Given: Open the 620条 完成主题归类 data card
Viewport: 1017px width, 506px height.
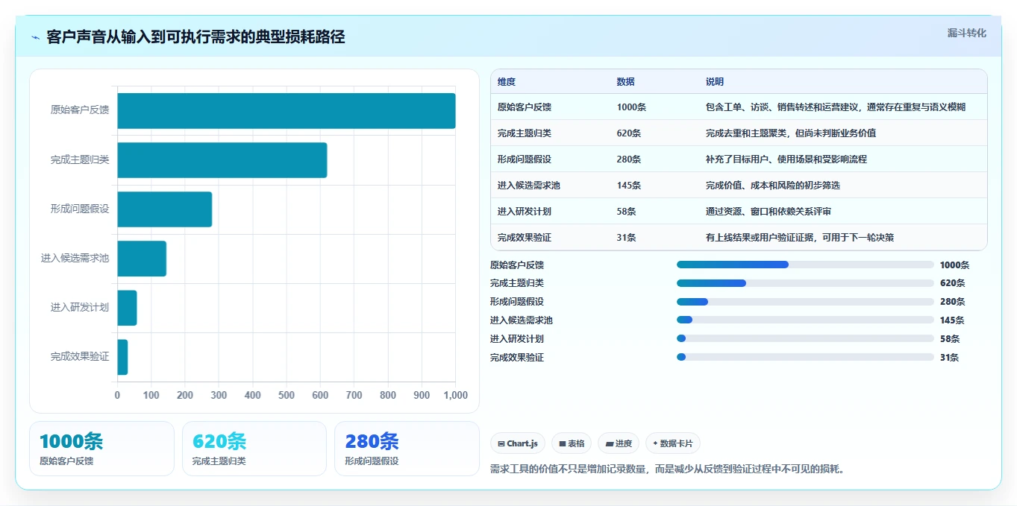Looking at the screenshot, I should click(x=254, y=449).
